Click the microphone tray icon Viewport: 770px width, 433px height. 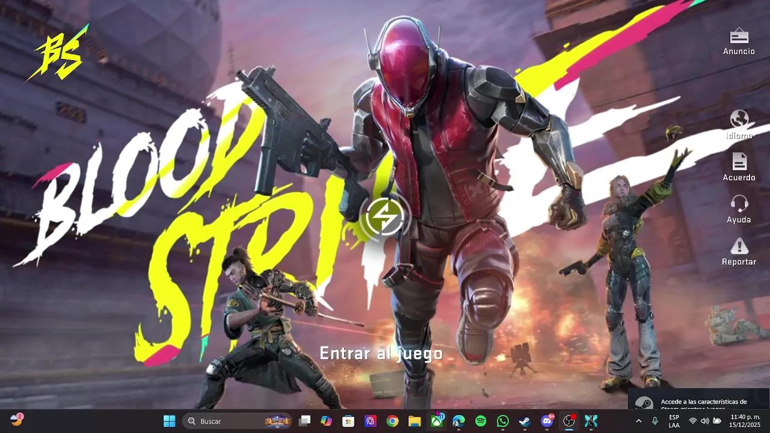(654, 421)
